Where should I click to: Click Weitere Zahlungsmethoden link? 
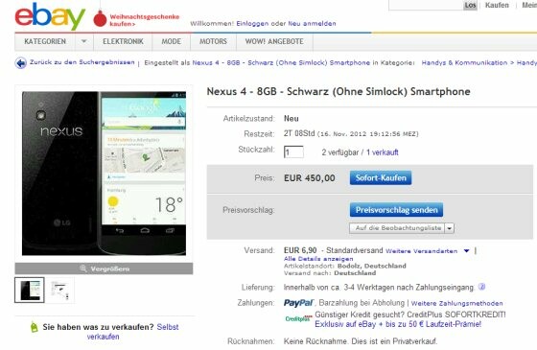(x=456, y=303)
